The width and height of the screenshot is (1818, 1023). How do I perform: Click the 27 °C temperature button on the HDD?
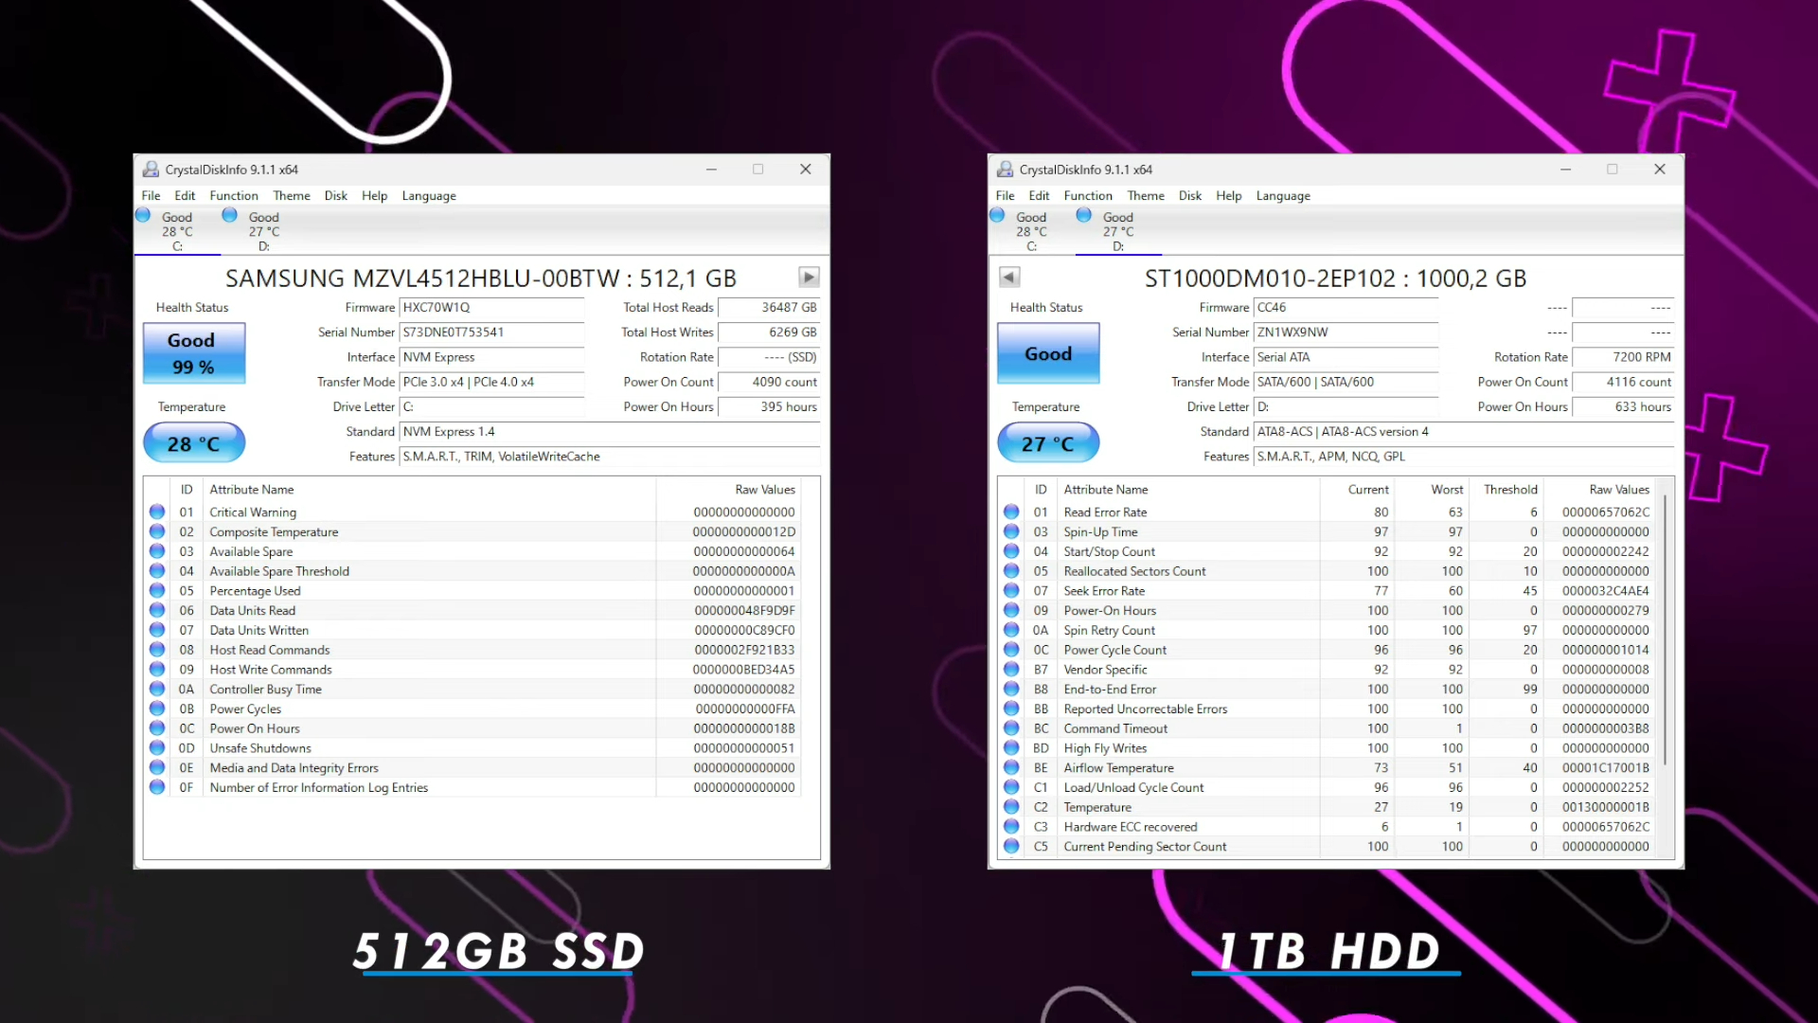1047,442
